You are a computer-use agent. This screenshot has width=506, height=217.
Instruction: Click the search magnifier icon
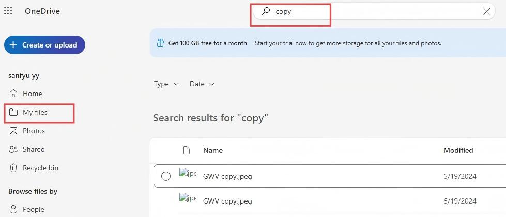click(266, 11)
